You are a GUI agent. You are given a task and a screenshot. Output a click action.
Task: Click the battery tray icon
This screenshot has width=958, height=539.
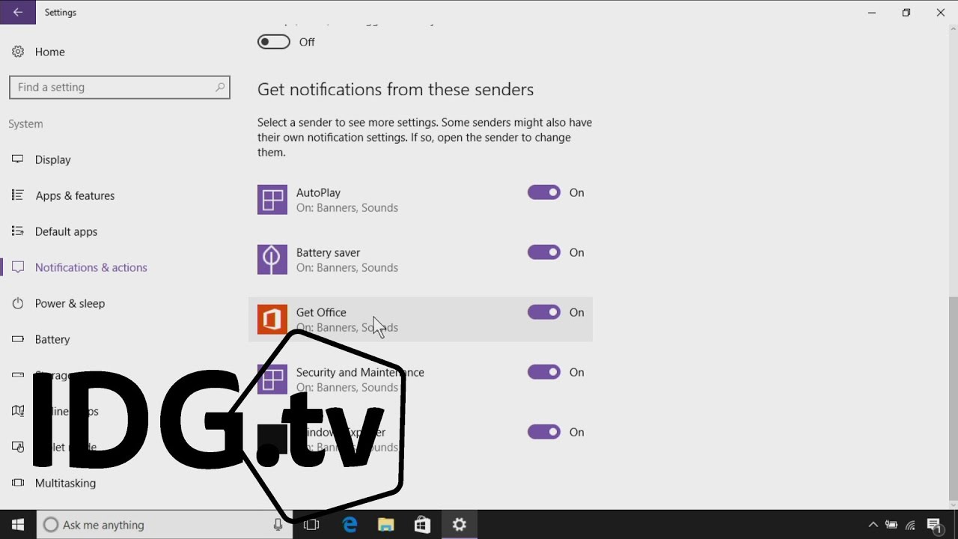891,525
